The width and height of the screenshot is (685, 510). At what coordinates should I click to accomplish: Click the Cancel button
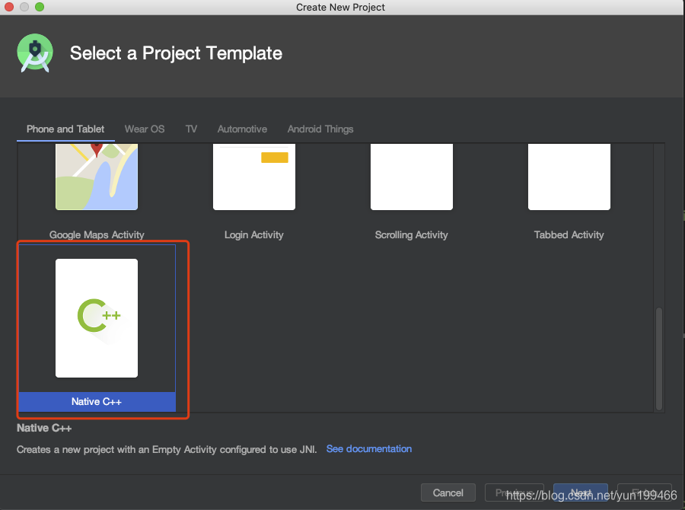click(448, 492)
